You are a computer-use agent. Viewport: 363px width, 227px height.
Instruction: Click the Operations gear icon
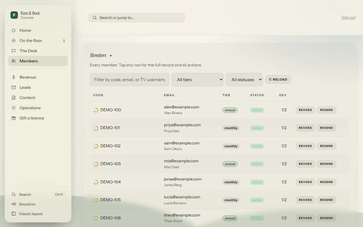[x=14, y=108]
